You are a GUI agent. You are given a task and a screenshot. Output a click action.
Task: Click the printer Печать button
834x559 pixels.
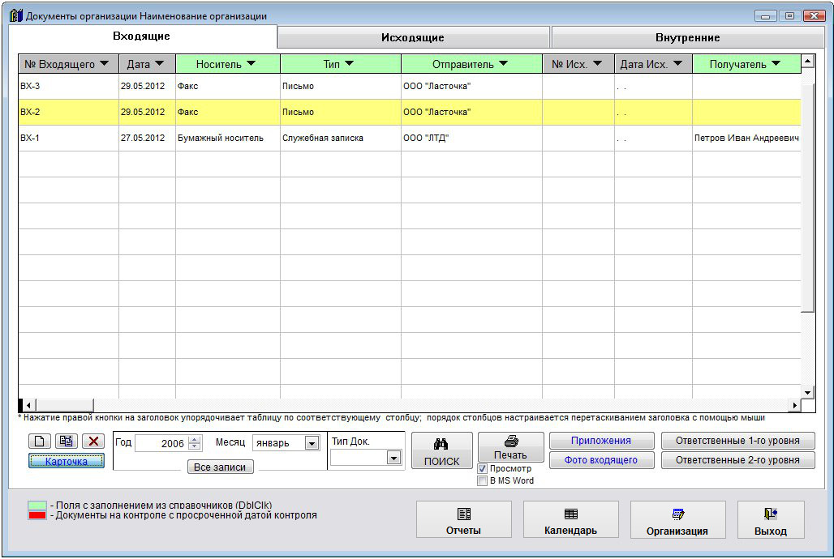[510, 447]
